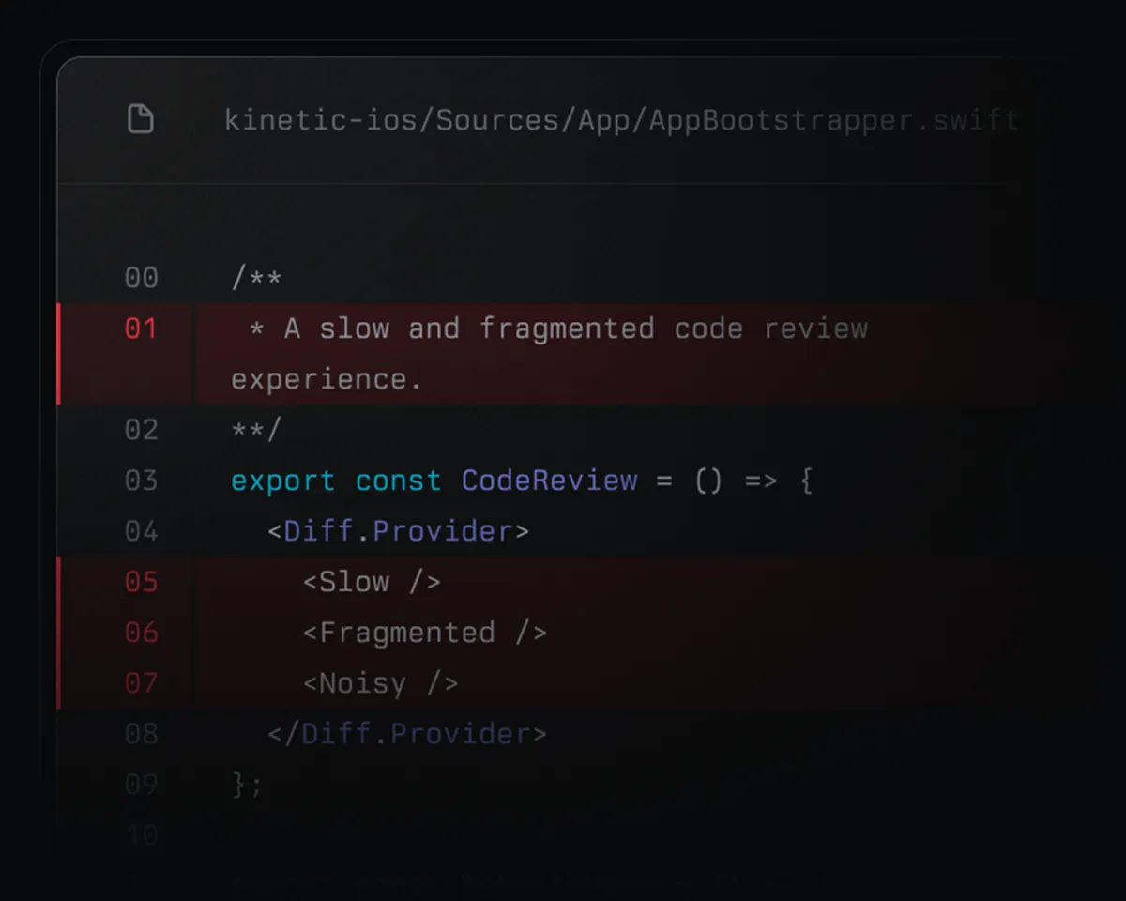Select deleted line number 01
This screenshot has width=1126, height=901.
[x=142, y=328]
